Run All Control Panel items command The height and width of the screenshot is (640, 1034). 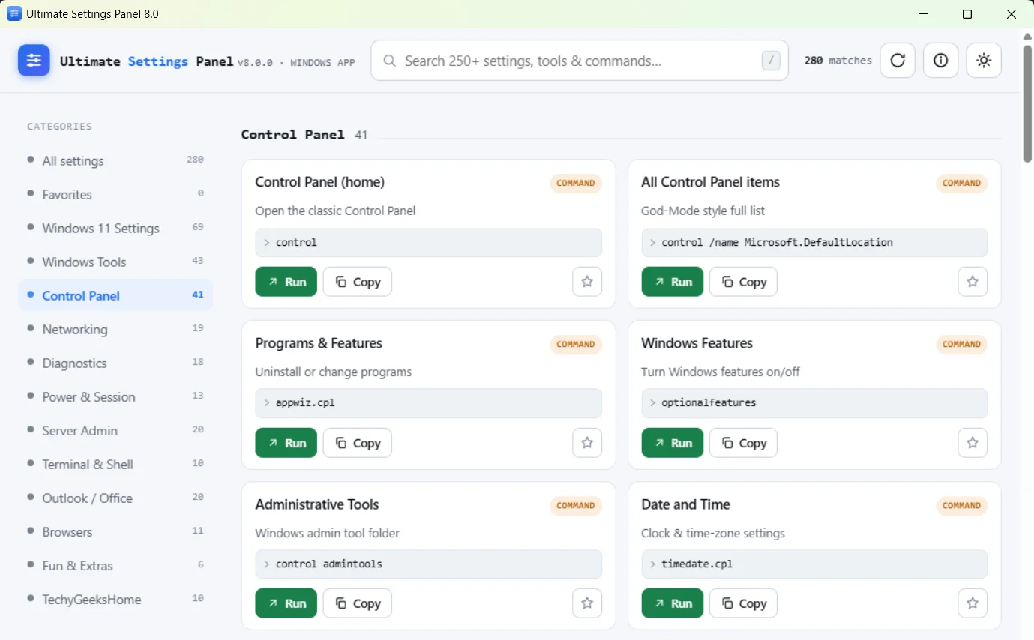tap(673, 282)
